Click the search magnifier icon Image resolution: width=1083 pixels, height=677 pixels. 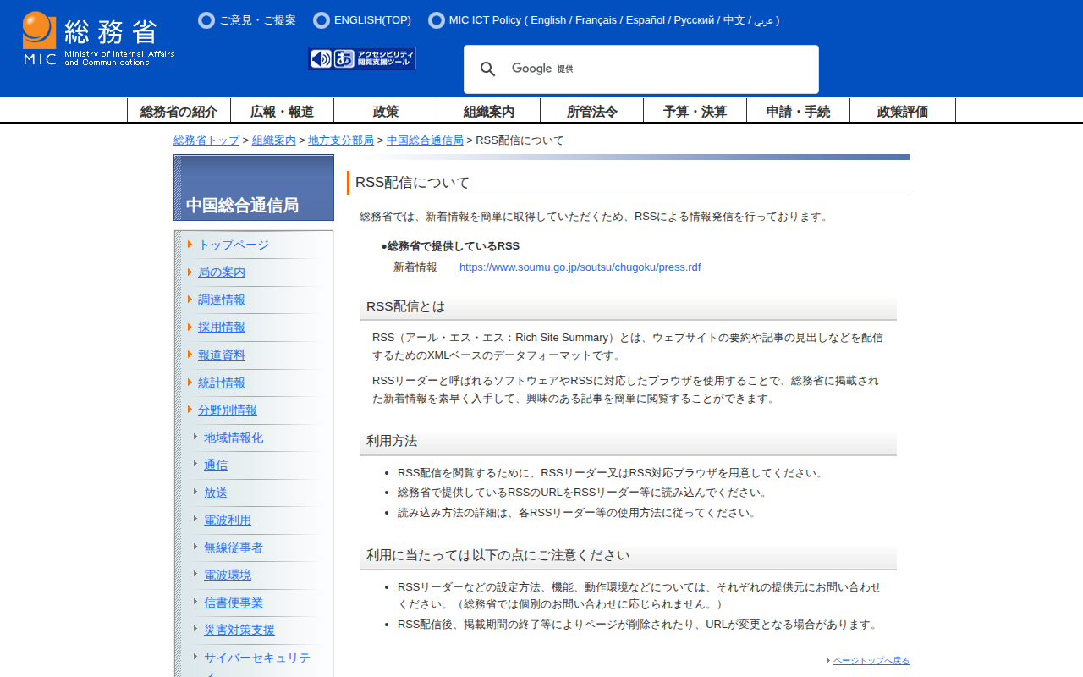[x=487, y=69]
